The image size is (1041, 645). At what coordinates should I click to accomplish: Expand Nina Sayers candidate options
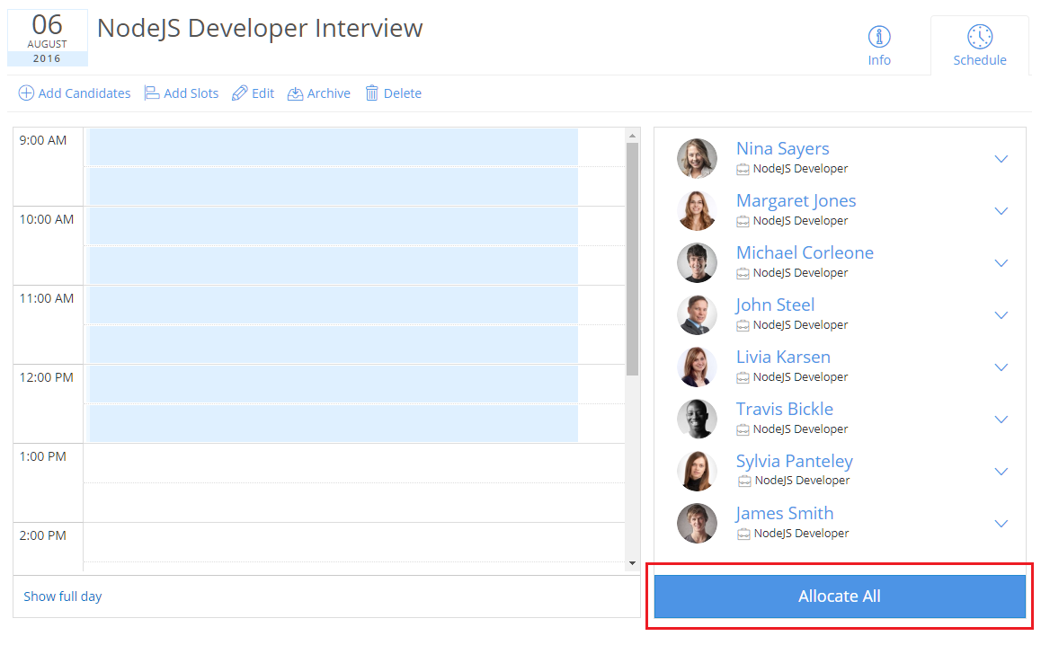coord(1001,159)
